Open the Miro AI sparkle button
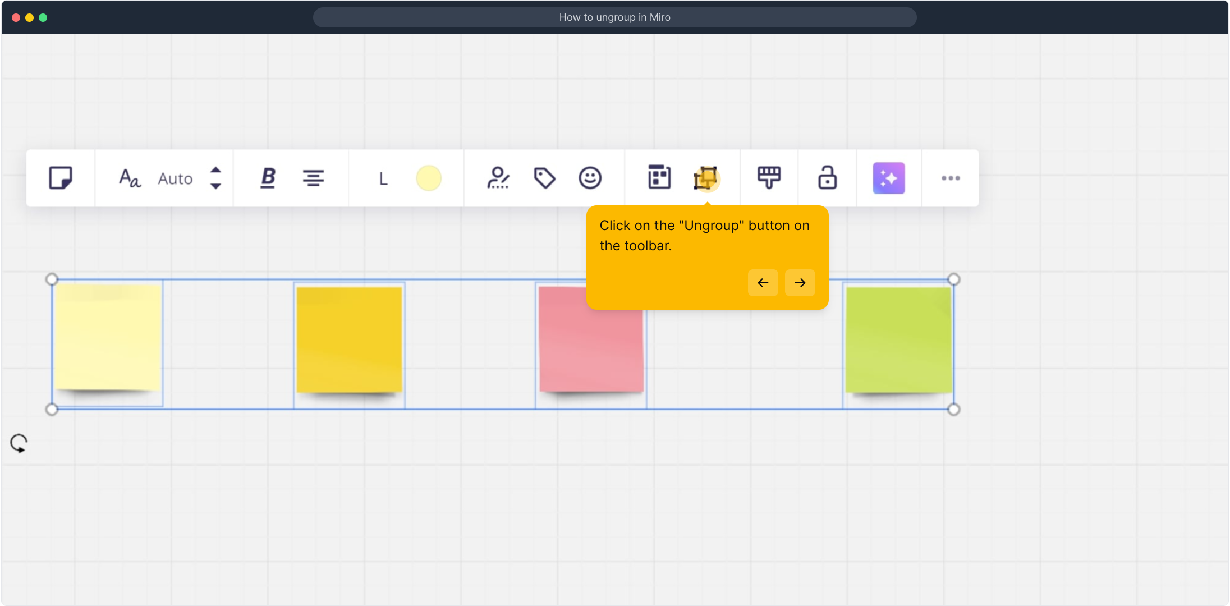Screen dimensions: 1230x606 [888, 178]
